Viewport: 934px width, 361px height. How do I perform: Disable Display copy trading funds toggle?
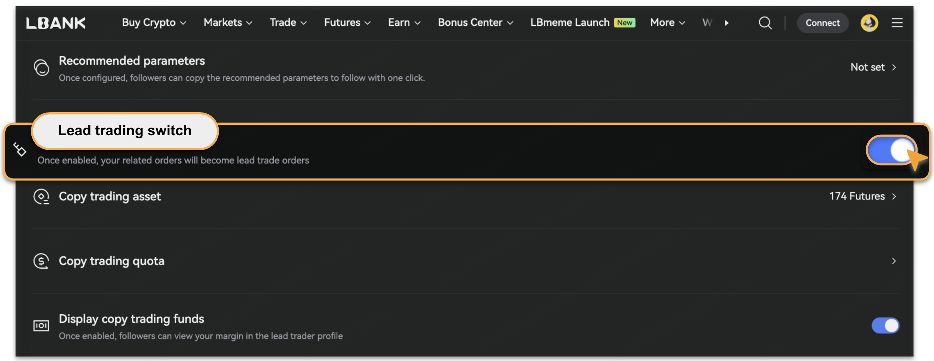(885, 325)
